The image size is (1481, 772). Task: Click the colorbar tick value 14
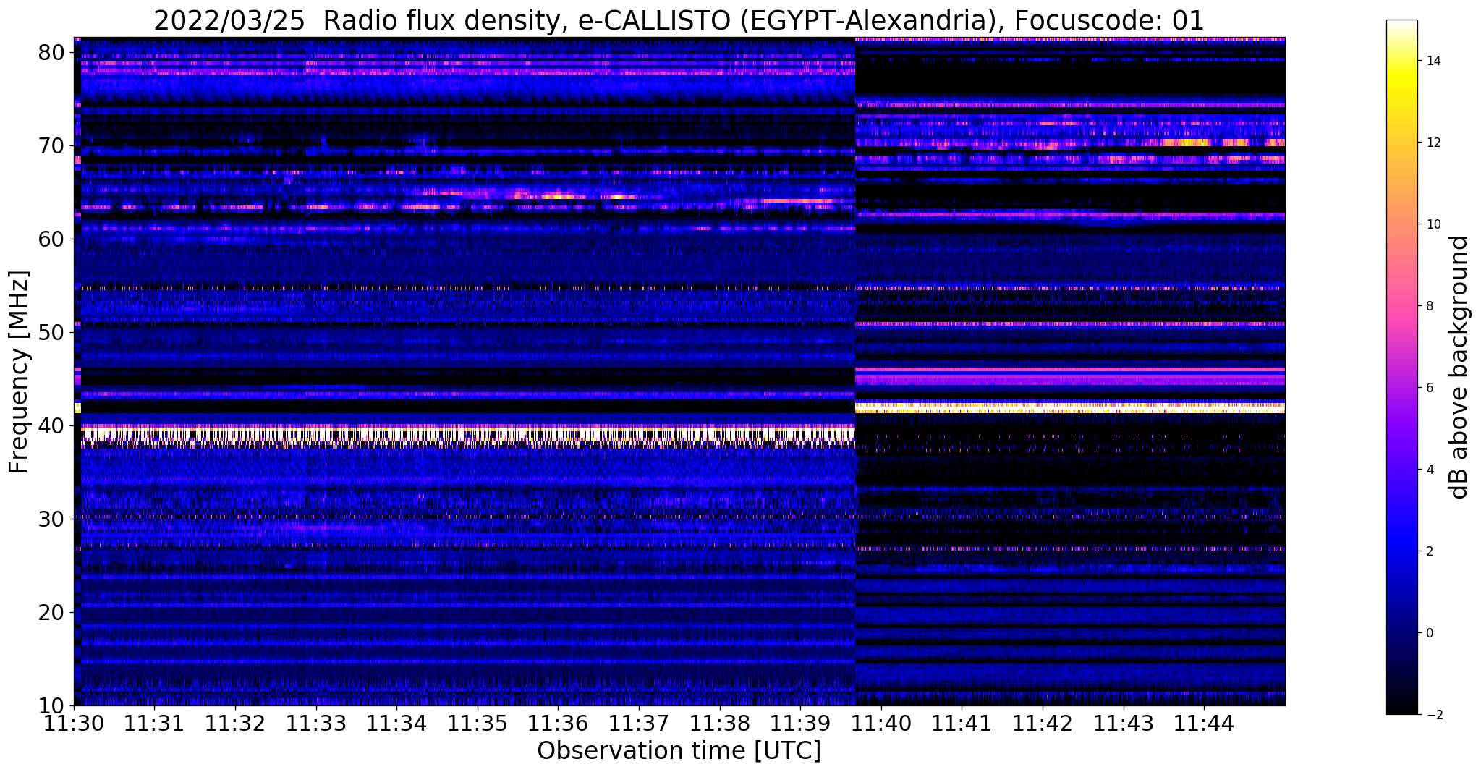pyautogui.click(x=1433, y=61)
